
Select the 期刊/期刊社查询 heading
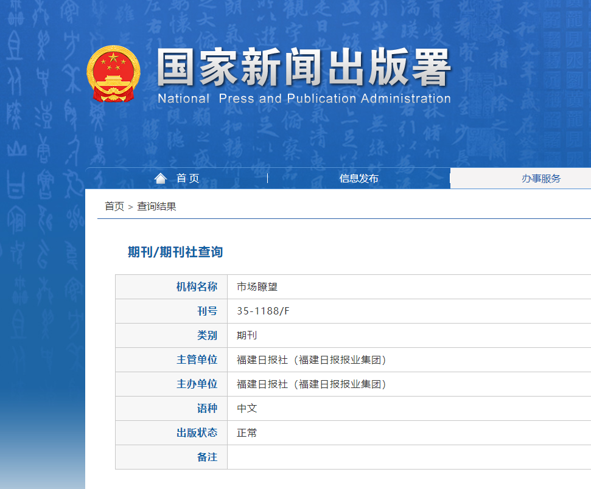[x=175, y=252]
